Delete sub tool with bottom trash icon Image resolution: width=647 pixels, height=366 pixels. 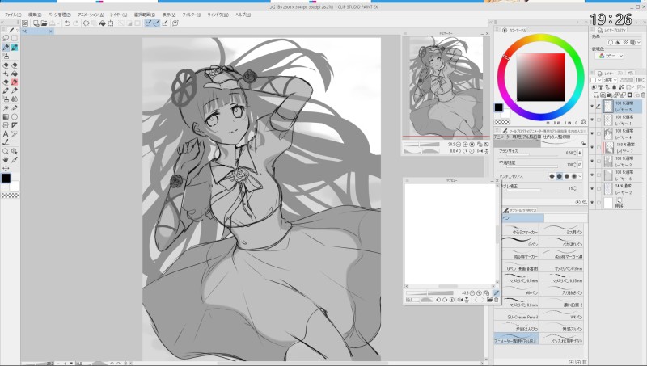point(585,362)
